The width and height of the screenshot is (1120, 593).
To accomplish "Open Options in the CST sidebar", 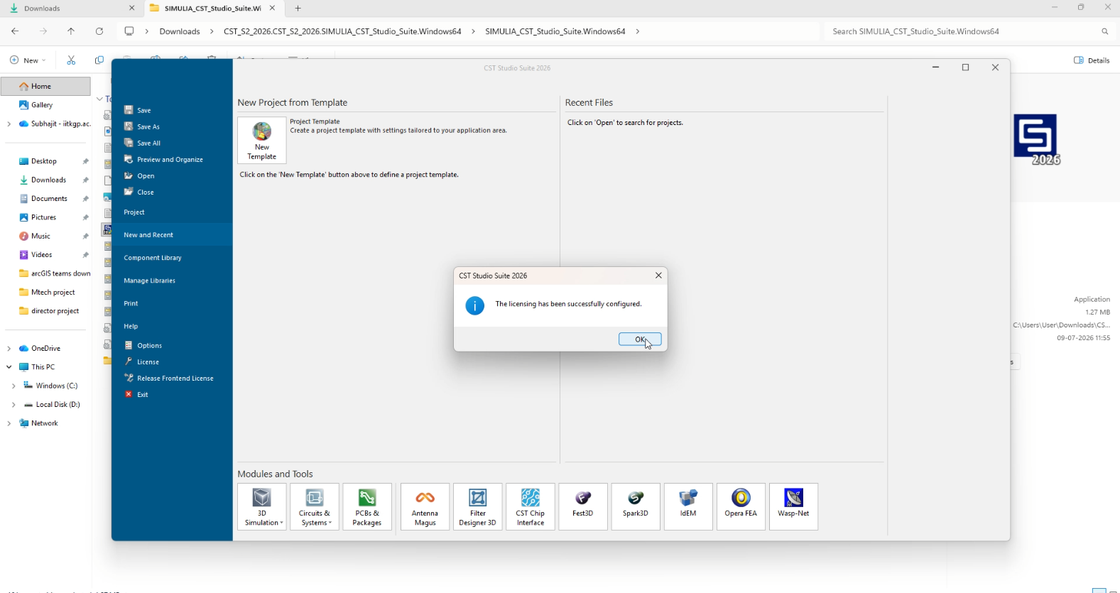I will point(143,345).
